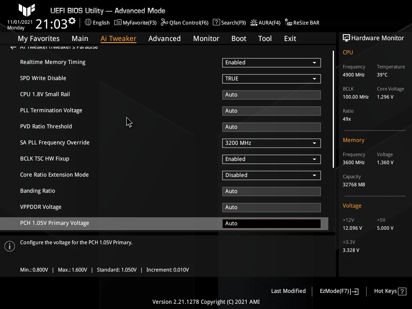This screenshot has width=412, height=309.
Task: Open Search(F9)
Action: tap(233, 23)
